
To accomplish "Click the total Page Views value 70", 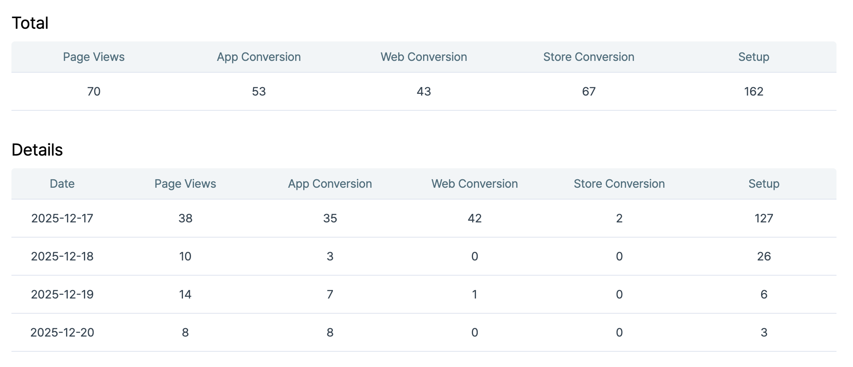I will [x=94, y=92].
